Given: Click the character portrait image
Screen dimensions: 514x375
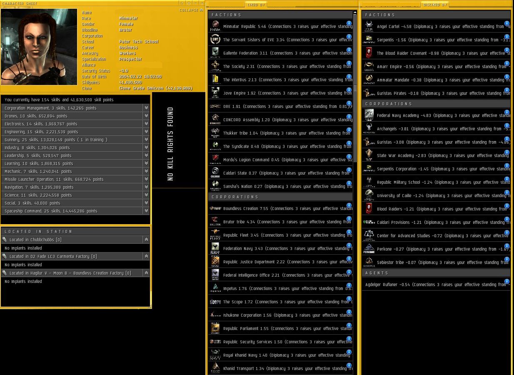Looking at the screenshot, I should pyautogui.click(x=39, y=47).
